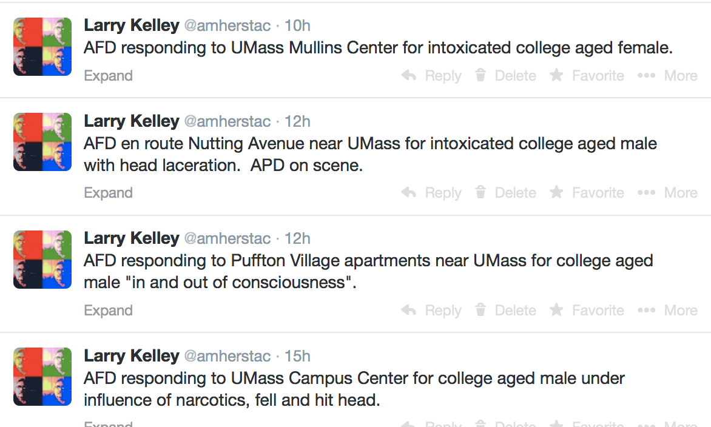Delete the Puffton Village tweet via trash icon

tap(480, 311)
